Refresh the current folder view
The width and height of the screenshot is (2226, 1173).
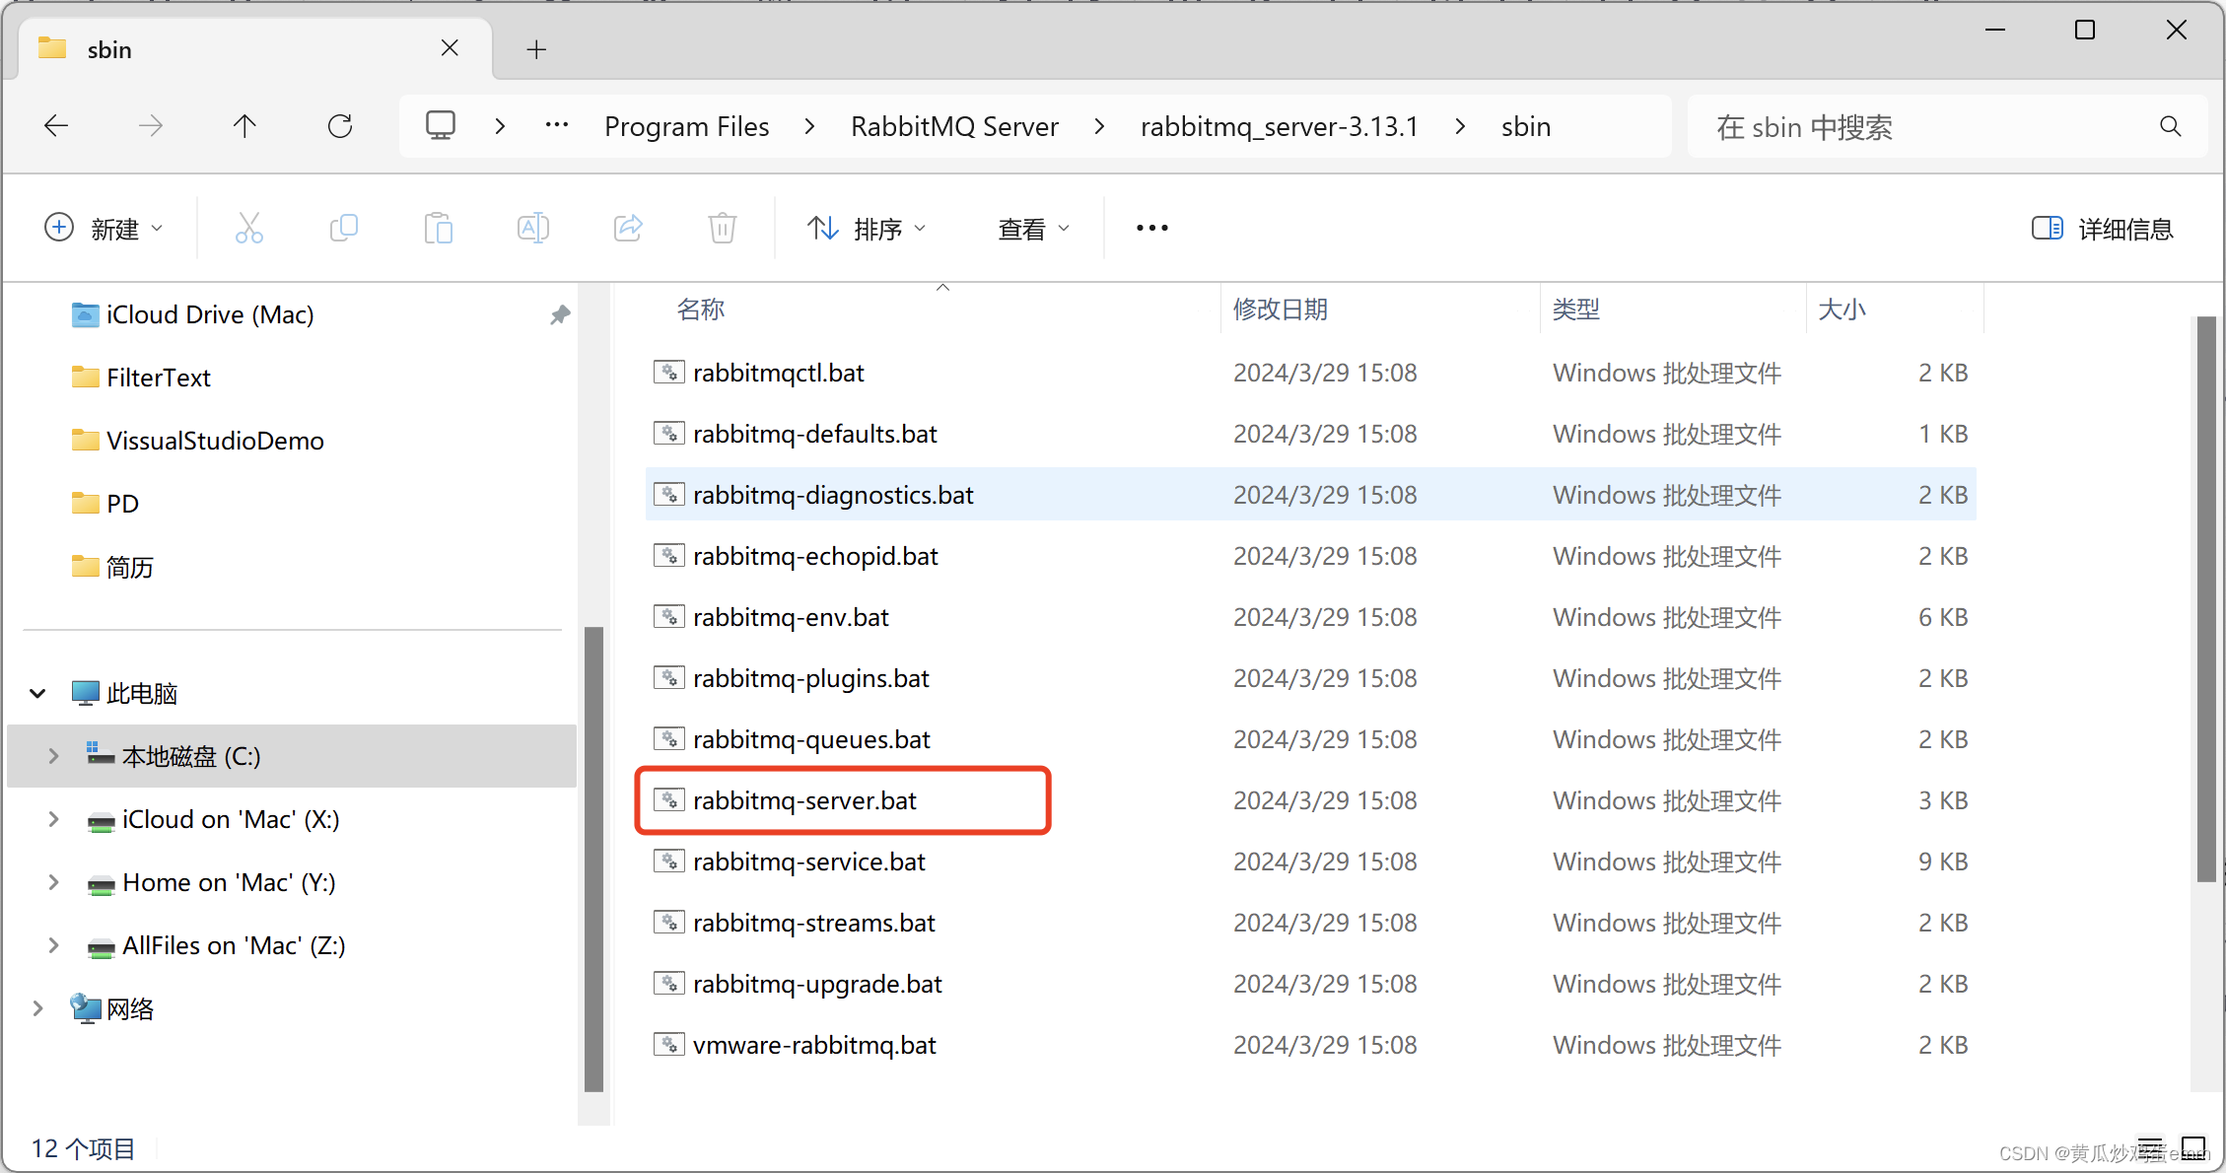tap(340, 126)
